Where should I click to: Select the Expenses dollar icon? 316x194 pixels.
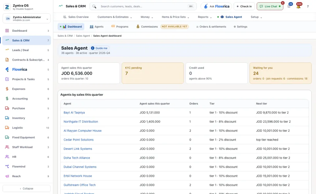(x=7, y=89)
